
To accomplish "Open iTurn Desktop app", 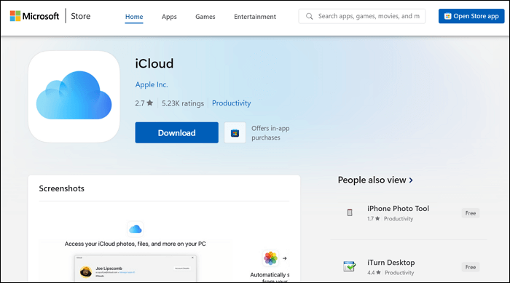I will [x=391, y=263].
